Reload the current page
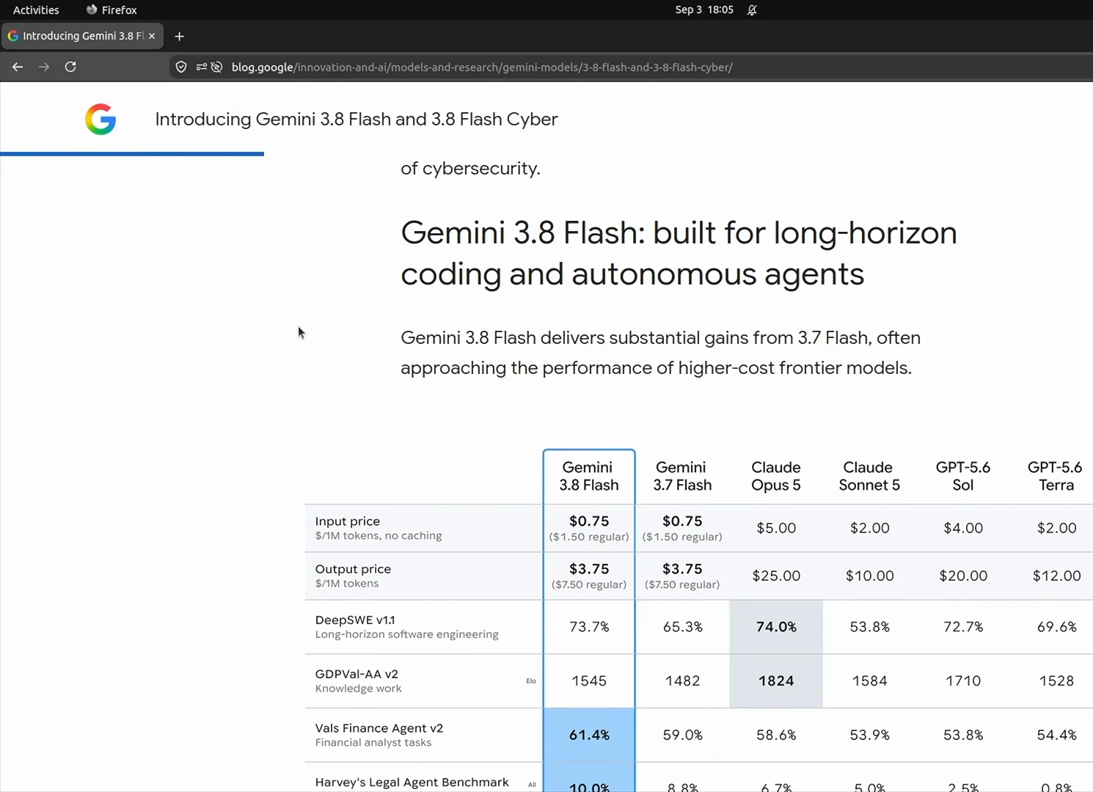The height and width of the screenshot is (792, 1093). [70, 67]
